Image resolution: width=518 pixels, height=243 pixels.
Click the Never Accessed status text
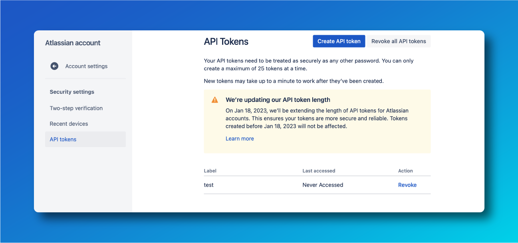[x=323, y=185]
